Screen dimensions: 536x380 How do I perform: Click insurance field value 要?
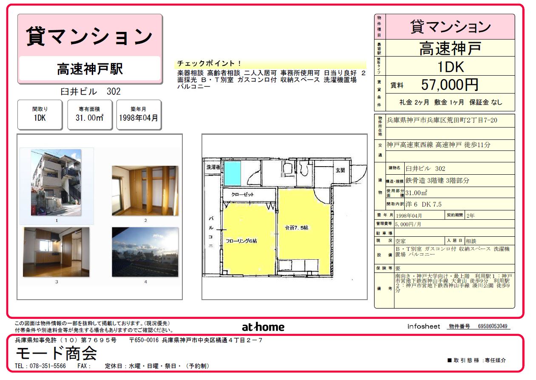398,268
